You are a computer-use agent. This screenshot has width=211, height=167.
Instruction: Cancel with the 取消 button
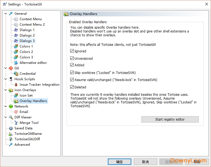click(145, 162)
